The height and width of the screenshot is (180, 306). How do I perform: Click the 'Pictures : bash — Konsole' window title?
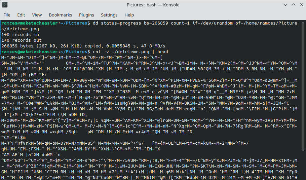pos(153,5)
